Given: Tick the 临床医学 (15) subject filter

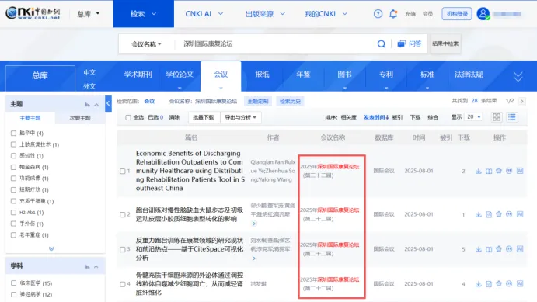Looking at the screenshot, I should point(13,283).
